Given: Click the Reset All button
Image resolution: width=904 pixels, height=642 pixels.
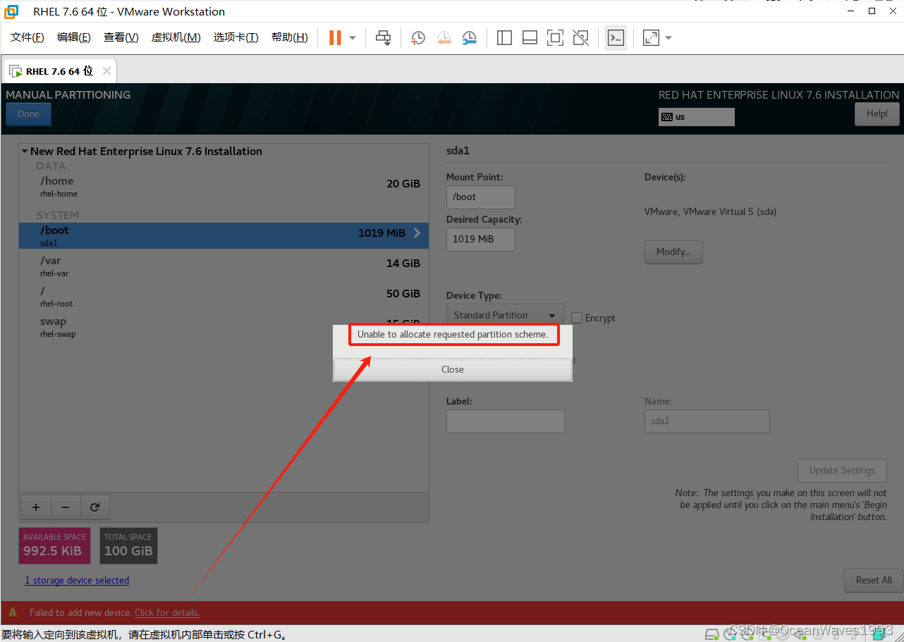Looking at the screenshot, I should tap(874, 581).
